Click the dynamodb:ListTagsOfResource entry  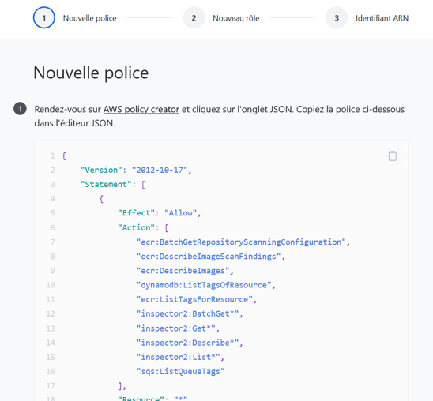coord(206,285)
